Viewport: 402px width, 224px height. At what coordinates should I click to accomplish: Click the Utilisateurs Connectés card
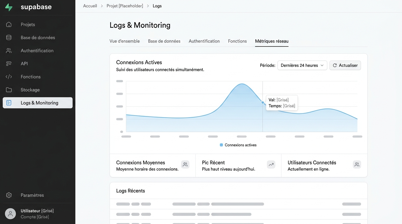(324, 165)
